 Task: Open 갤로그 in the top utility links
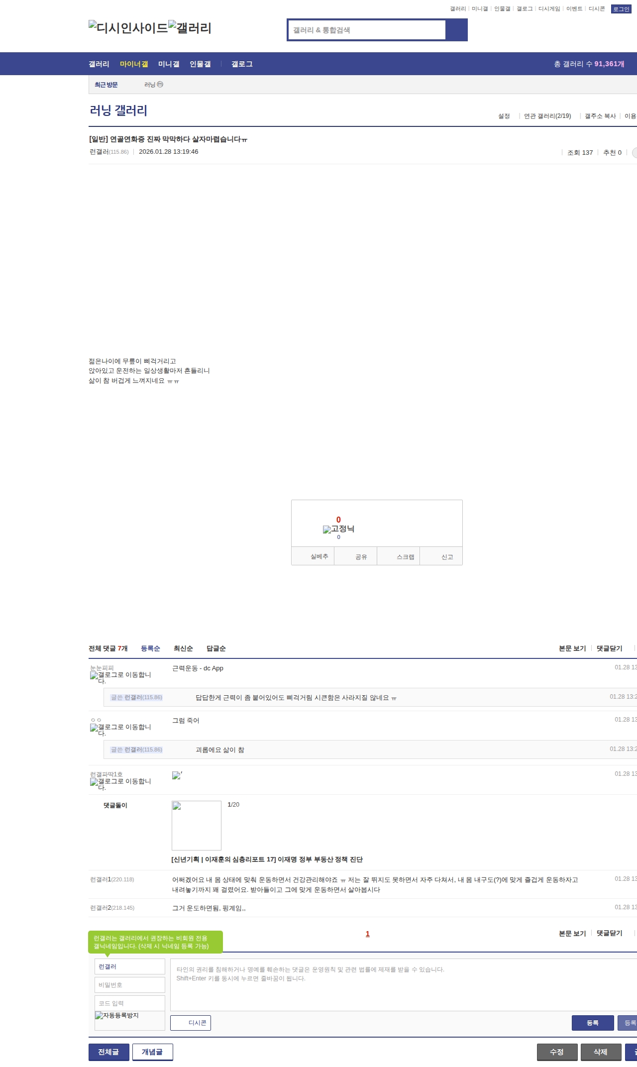coord(525,9)
